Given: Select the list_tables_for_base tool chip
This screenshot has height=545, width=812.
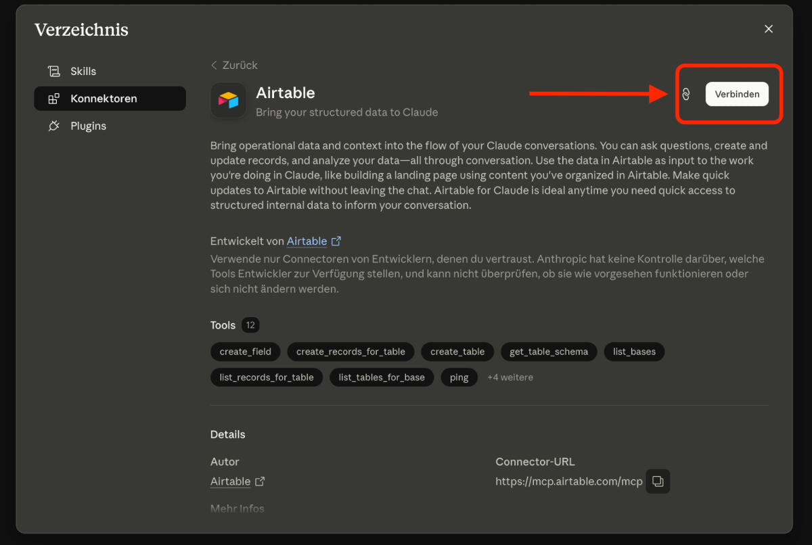Looking at the screenshot, I should pyautogui.click(x=382, y=377).
